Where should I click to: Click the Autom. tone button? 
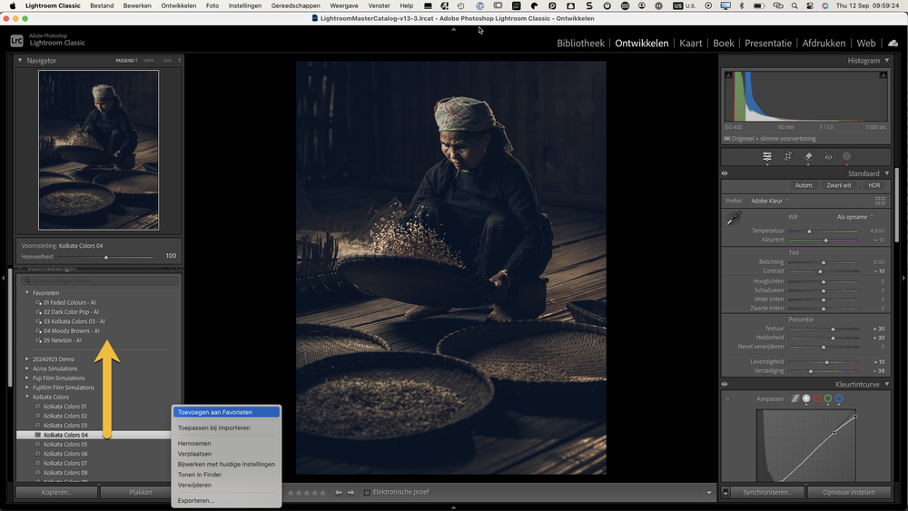pyautogui.click(x=804, y=185)
